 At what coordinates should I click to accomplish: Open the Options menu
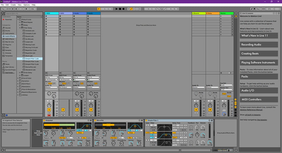point(27,5)
